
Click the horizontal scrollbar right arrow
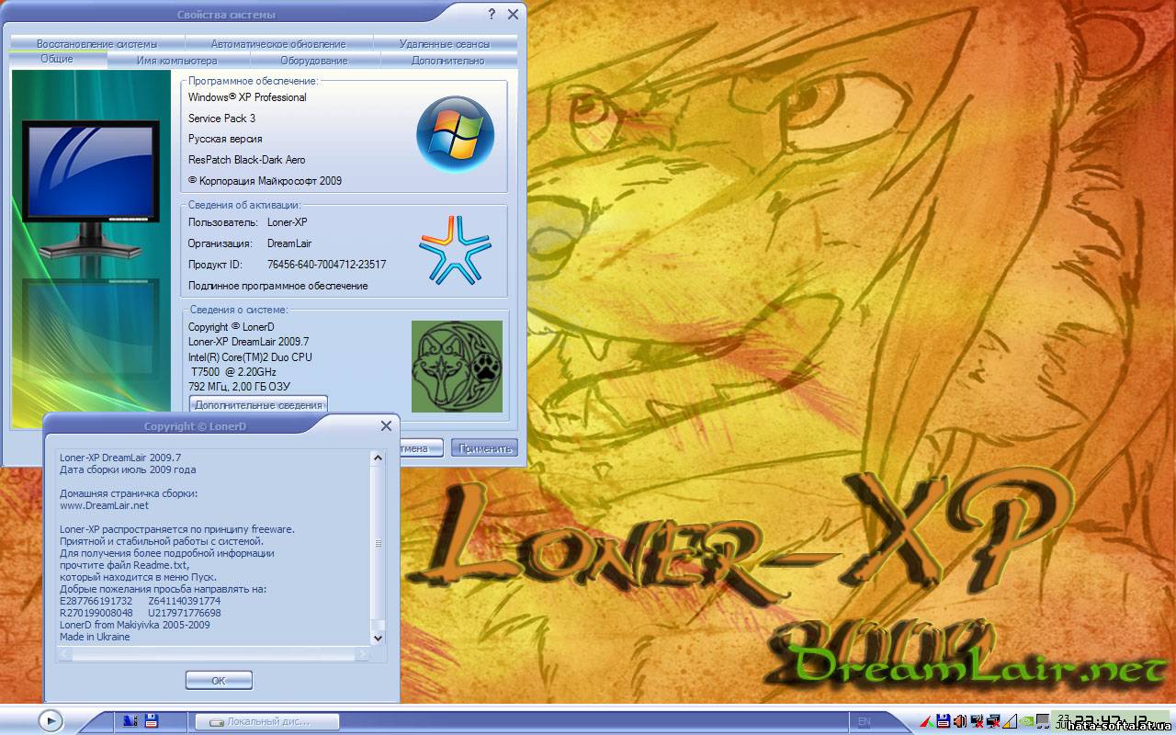(x=363, y=653)
